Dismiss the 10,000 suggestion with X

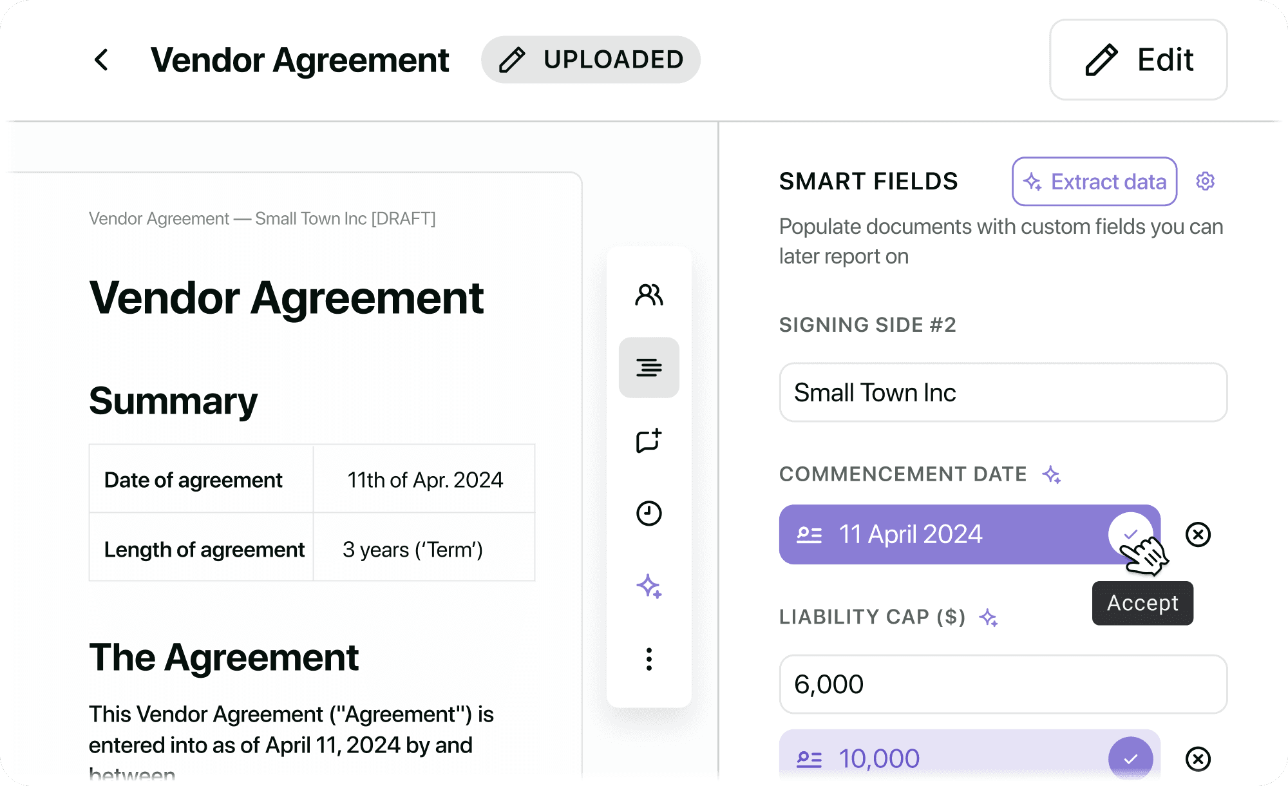[1198, 758]
